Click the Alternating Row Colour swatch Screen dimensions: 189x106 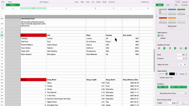pyautogui.click(x=181, y=93)
